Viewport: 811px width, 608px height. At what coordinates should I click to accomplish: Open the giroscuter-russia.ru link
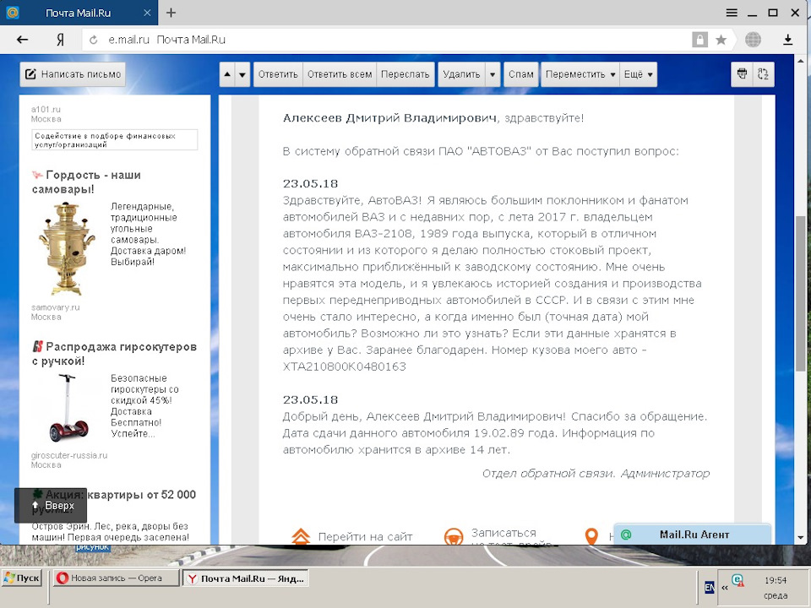[x=69, y=455]
